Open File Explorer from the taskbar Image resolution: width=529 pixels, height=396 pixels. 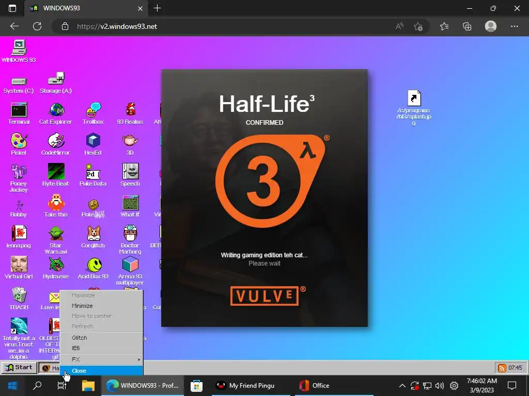click(88, 386)
